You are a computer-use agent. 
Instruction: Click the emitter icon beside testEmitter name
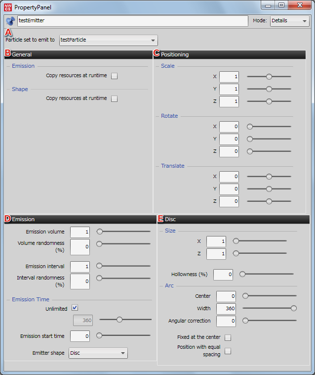(x=10, y=21)
